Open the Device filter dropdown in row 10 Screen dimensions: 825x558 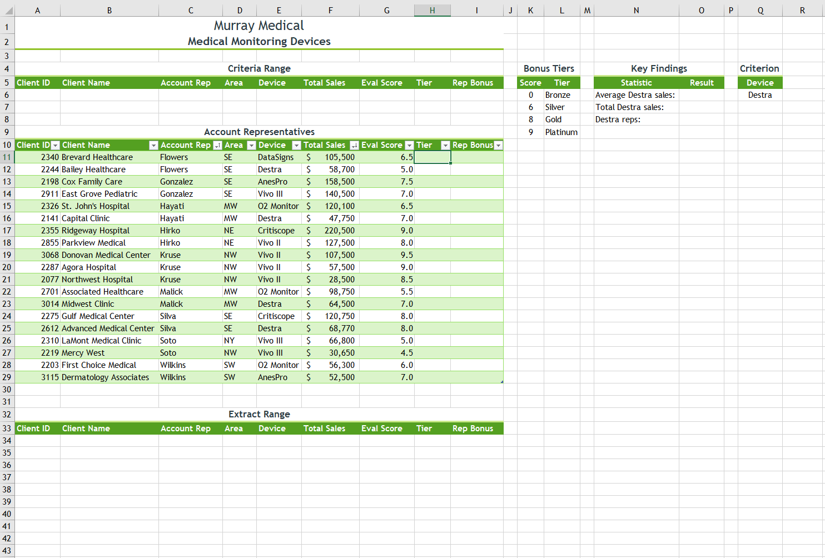296,145
